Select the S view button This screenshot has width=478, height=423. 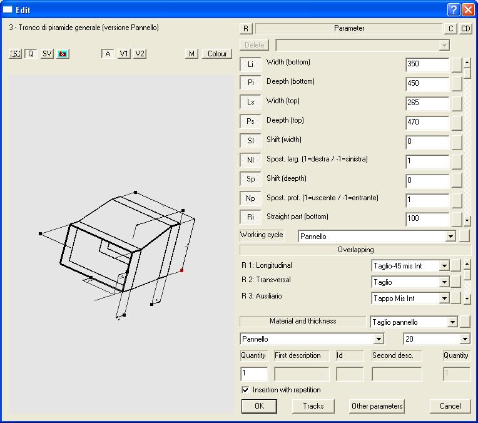16,54
